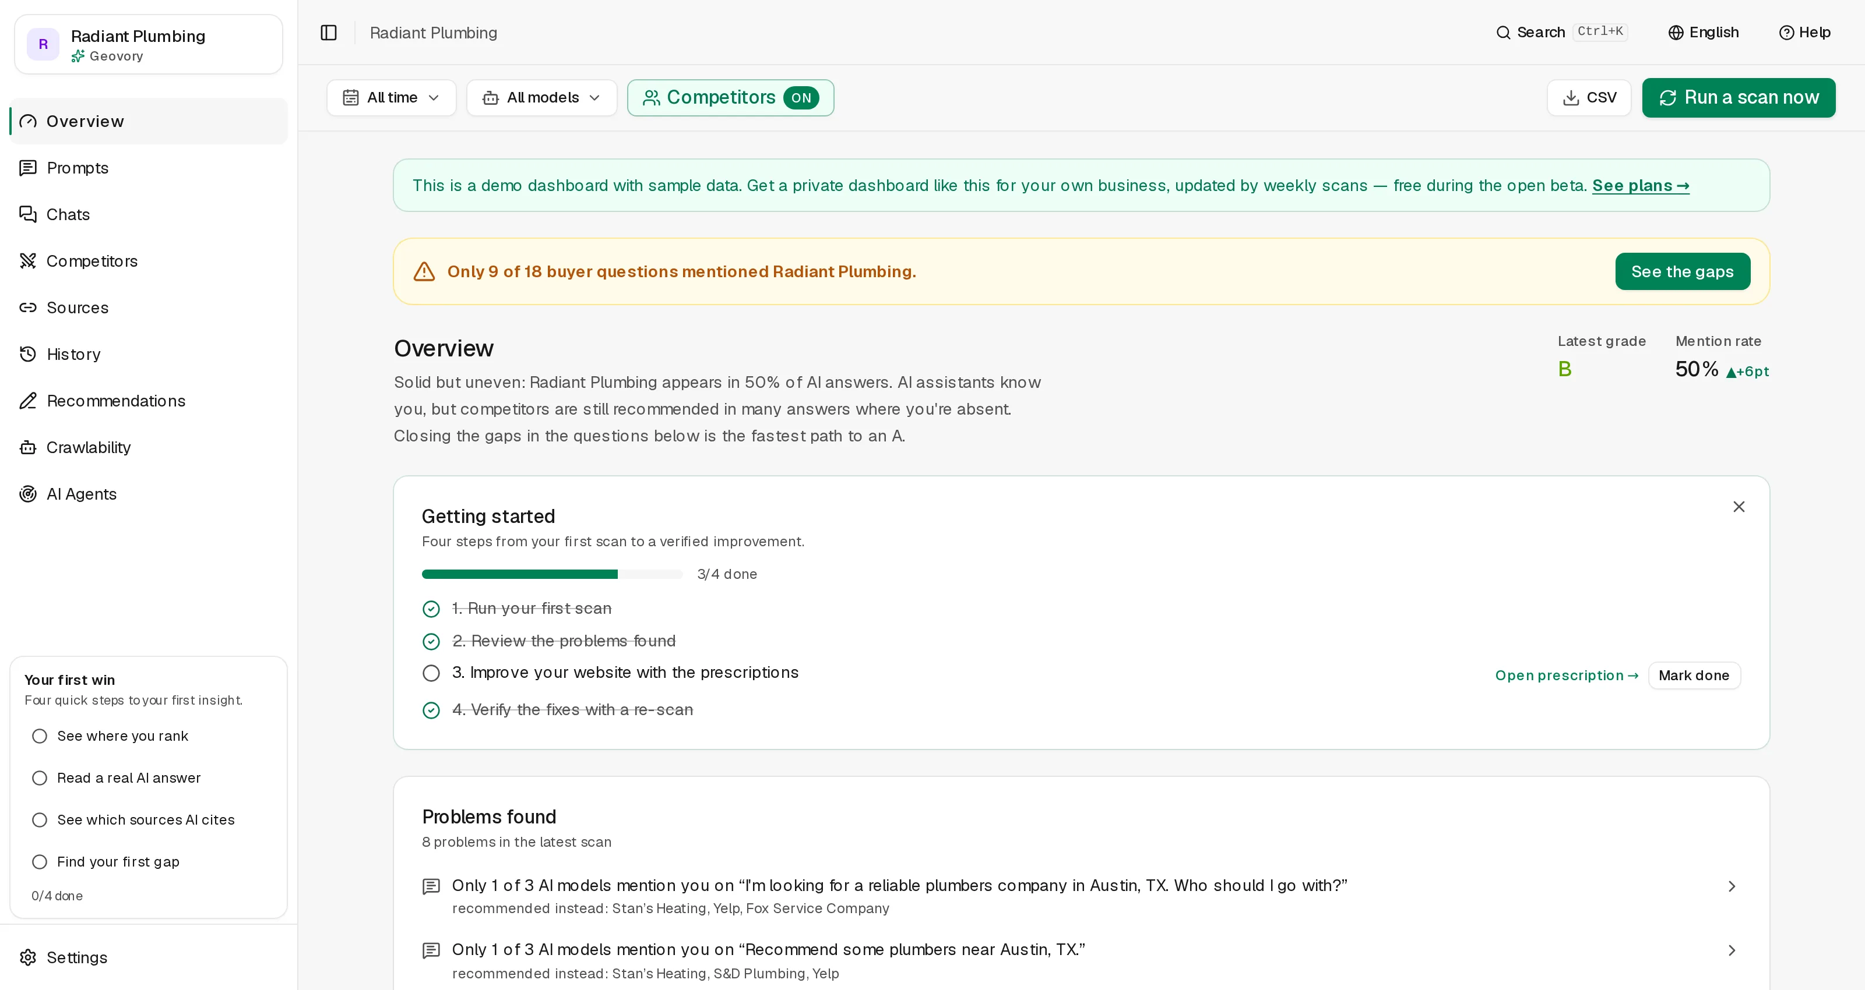Open the Crawlability page
1865x990 pixels.
click(149, 447)
